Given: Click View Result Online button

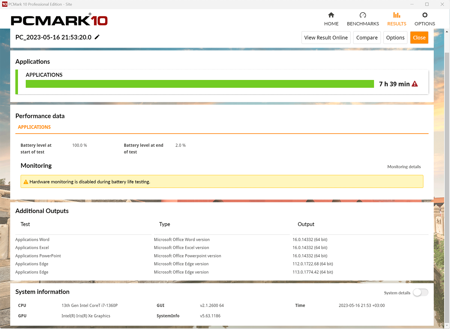Looking at the screenshot, I should 326,38.
